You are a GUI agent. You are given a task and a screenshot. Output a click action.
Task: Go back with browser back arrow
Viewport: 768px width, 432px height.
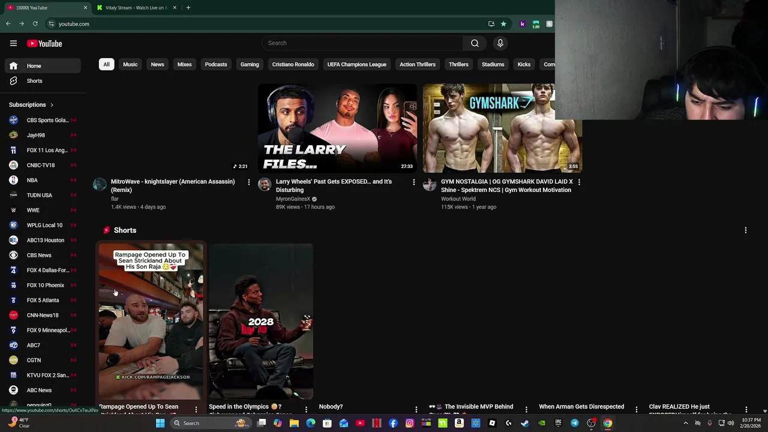8,24
